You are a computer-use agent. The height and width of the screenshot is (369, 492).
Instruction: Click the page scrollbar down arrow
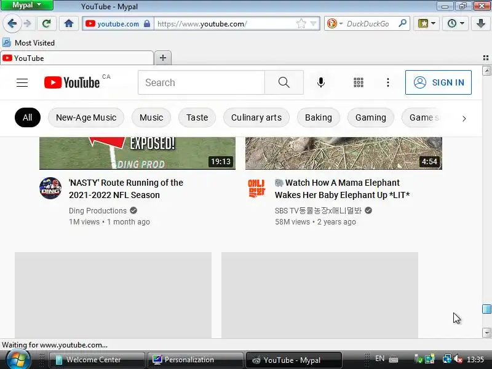tap(486, 333)
